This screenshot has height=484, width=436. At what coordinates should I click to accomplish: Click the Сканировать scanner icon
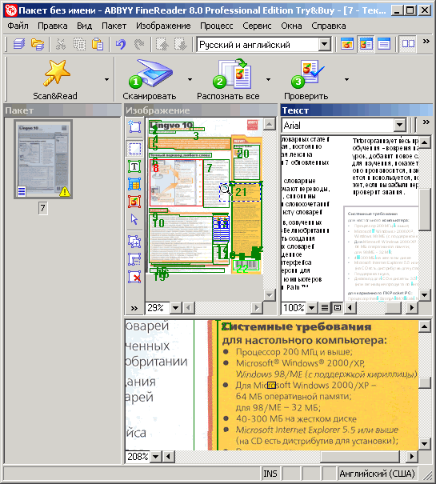click(x=150, y=74)
